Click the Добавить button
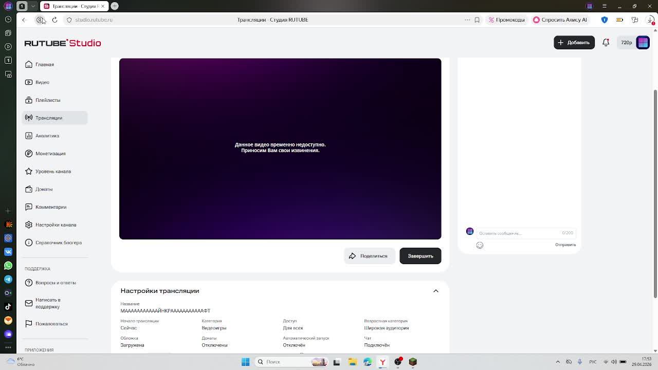Viewport: 658px width, 370px height. [574, 43]
